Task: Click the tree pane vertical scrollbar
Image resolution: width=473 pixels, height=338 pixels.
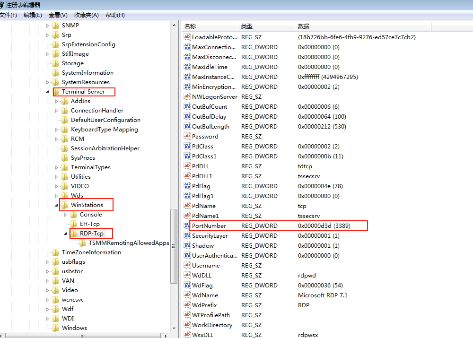Action: point(174,246)
